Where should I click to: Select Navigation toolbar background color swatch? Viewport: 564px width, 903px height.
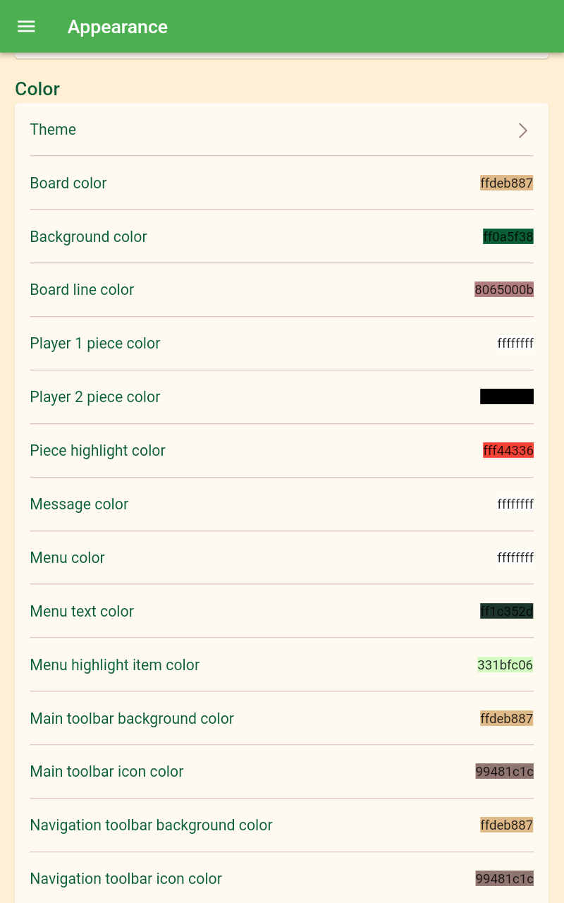(x=506, y=825)
